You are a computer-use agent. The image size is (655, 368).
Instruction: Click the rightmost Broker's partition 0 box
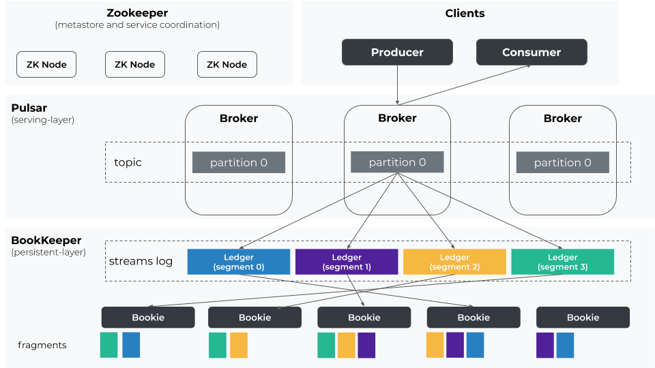(x=563, y=162)
